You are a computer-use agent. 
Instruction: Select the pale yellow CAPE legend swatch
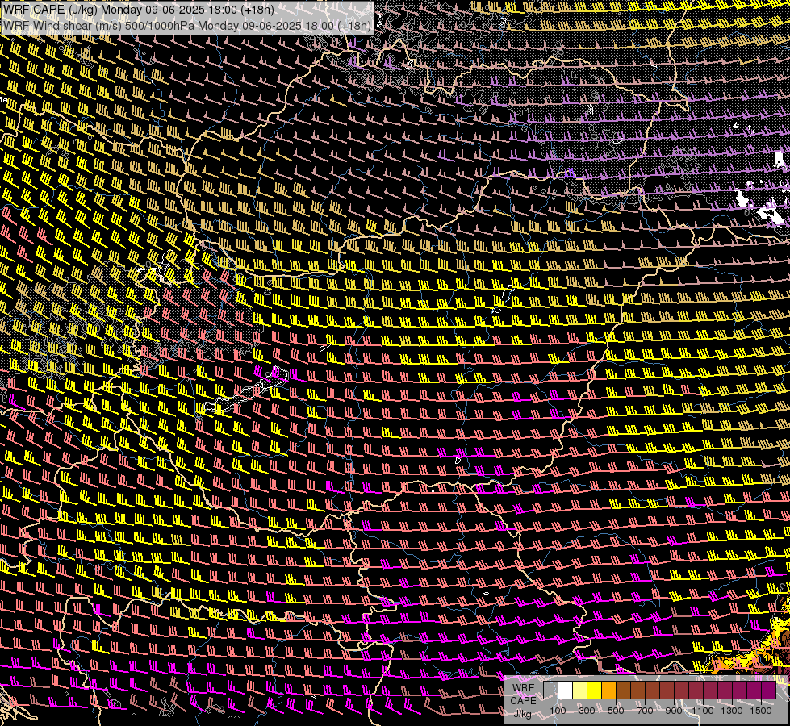tap(580, 690)
